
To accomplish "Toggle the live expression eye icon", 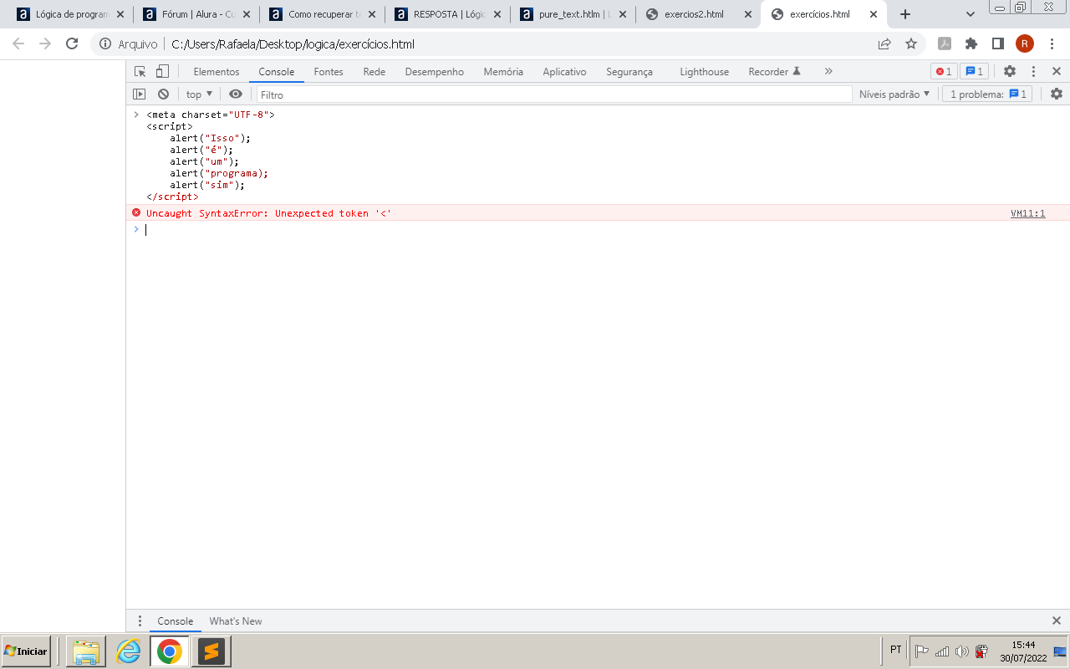I will (x=236, y=94).
